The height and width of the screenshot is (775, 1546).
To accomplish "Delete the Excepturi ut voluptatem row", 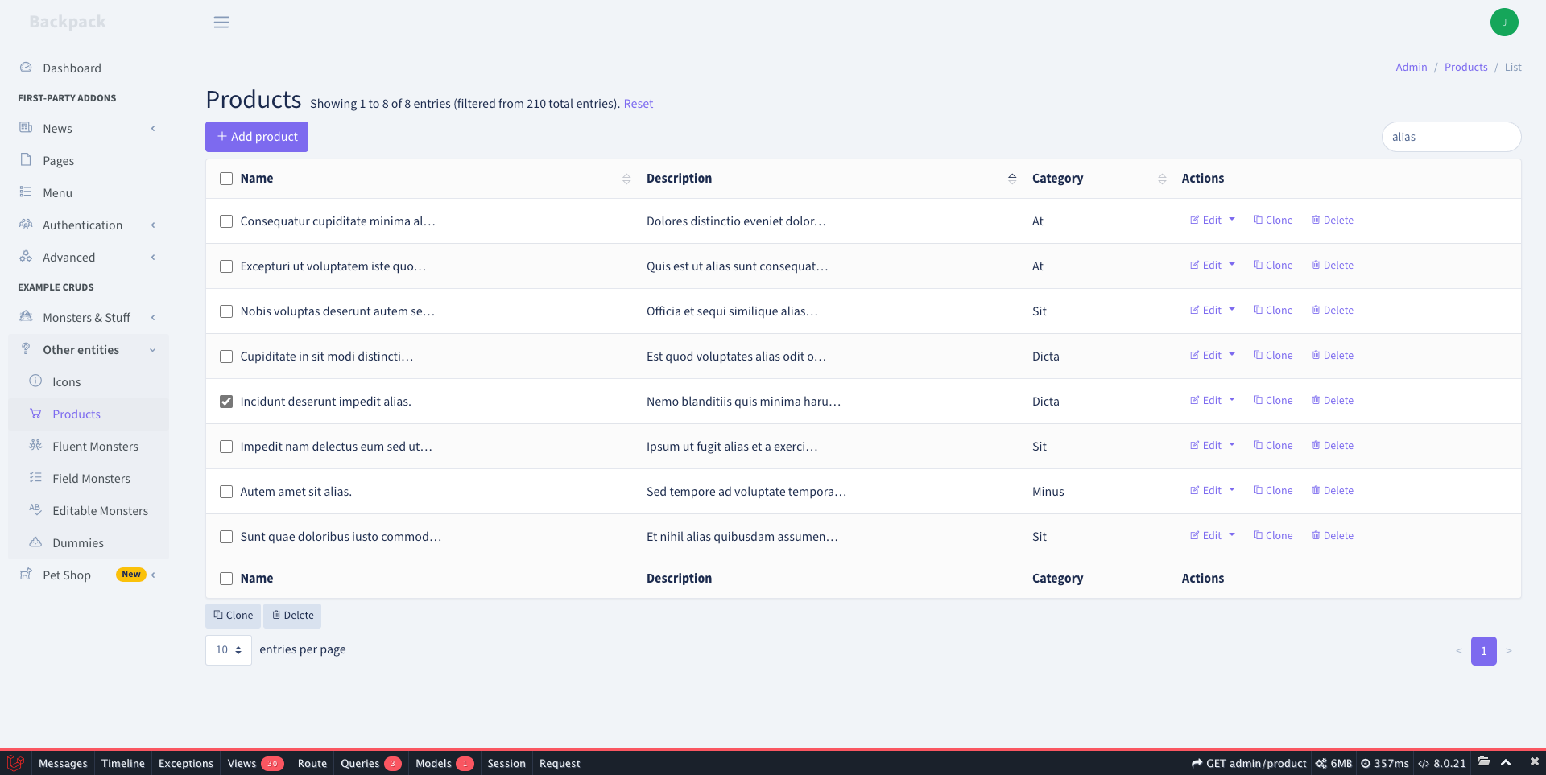I will [x=1333, y=266].
